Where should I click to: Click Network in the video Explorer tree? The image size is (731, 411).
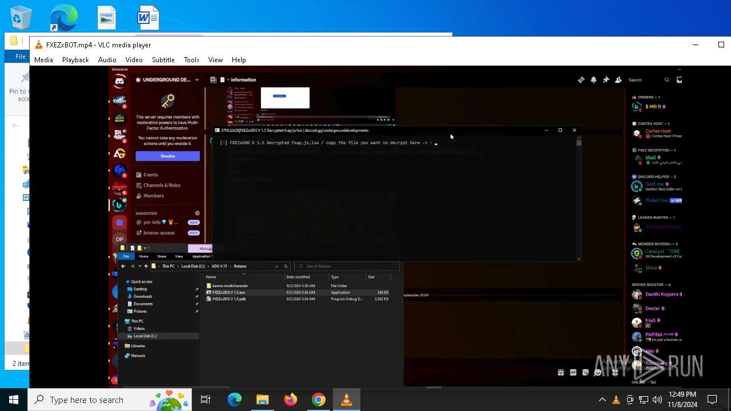(138, 356)
